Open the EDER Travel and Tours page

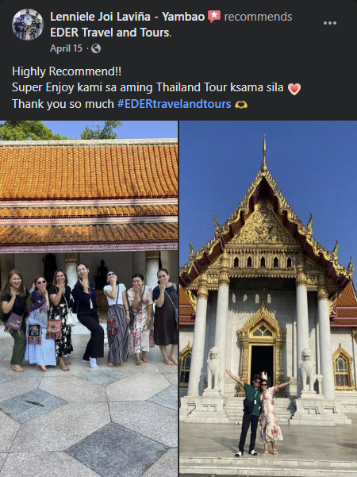[x=109, y=33]
